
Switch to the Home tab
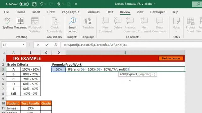click(21, 12)
